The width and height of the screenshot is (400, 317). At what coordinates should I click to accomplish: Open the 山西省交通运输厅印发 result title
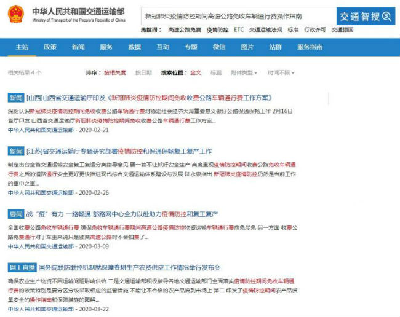pyautogui.click(x=150, y=98)
